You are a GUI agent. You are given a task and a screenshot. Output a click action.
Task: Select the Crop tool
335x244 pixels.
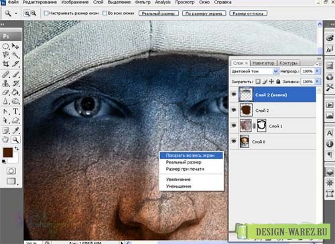(x=5, y=64)
